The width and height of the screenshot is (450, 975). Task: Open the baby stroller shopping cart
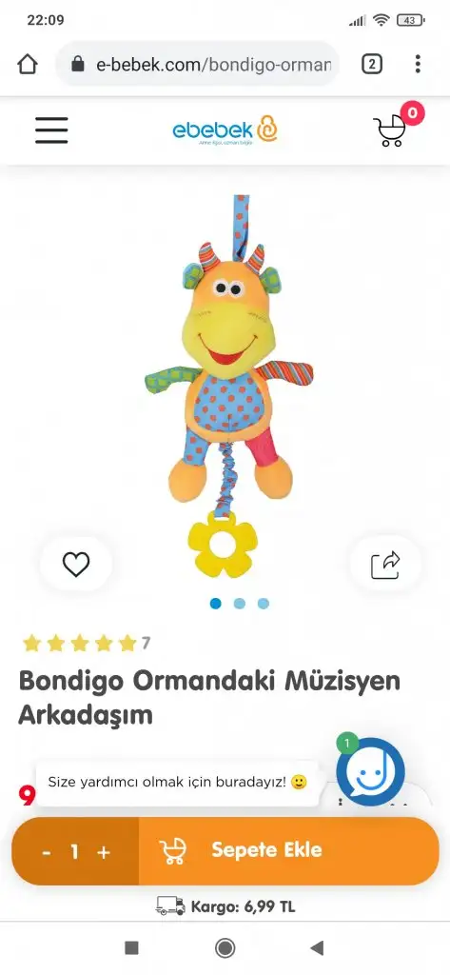point(390,130)
